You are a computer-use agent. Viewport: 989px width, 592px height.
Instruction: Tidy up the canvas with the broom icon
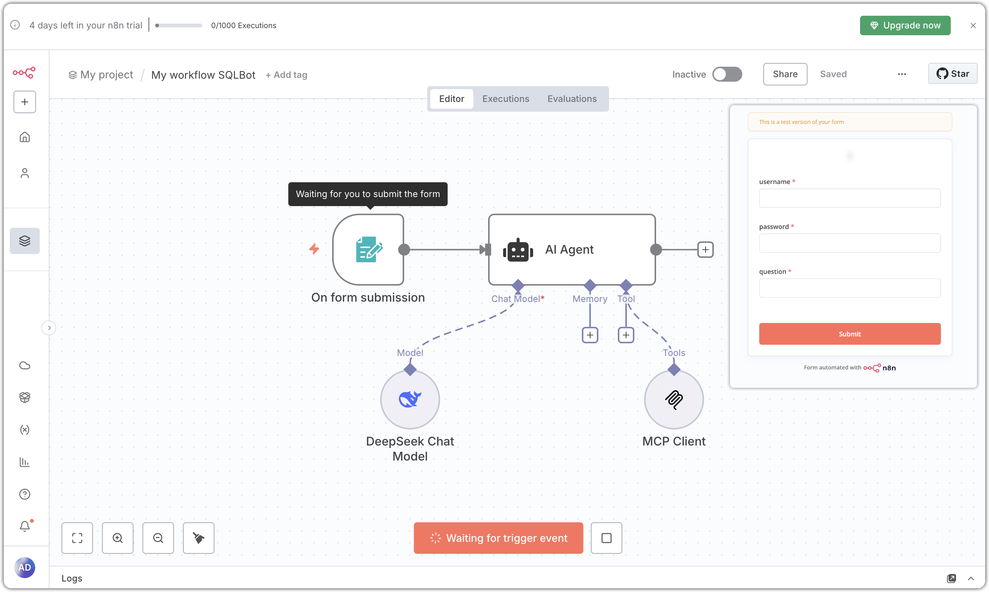coord(198,538)
